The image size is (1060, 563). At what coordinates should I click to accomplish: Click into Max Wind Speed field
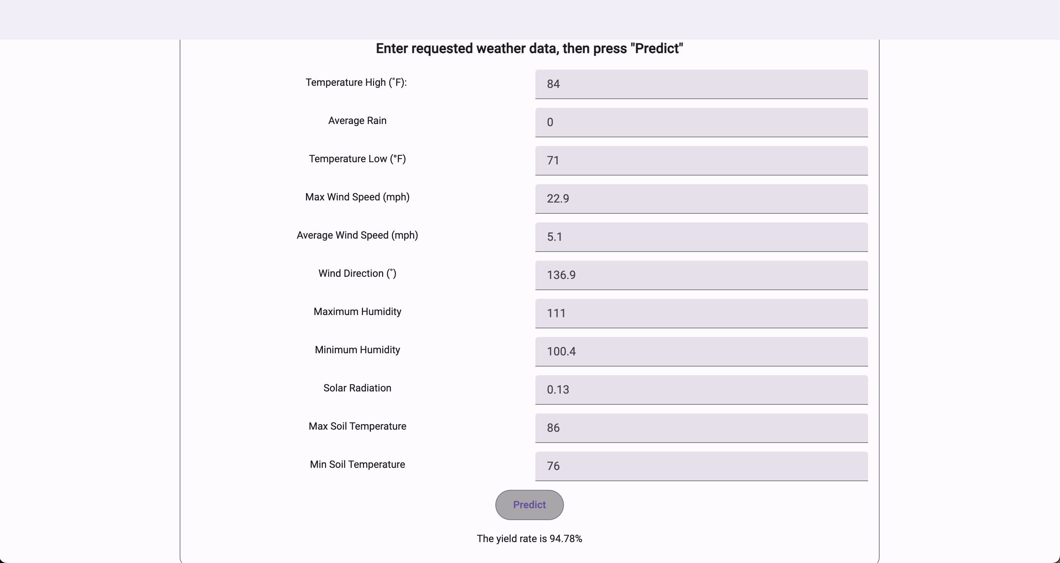coord(701,199)
